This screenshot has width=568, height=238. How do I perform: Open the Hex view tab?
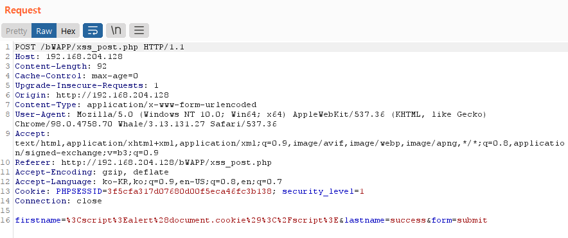tap(68, 31)
